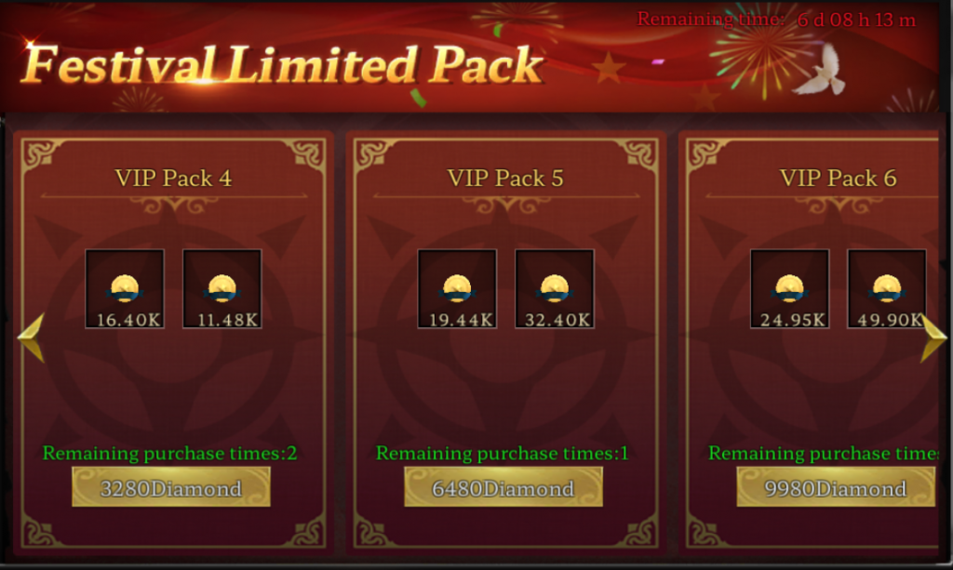Tap the 24.95K coin reward in VIP Pack 6
The width and height of the screenshot is (953, 570).
[x=789, y=289]
